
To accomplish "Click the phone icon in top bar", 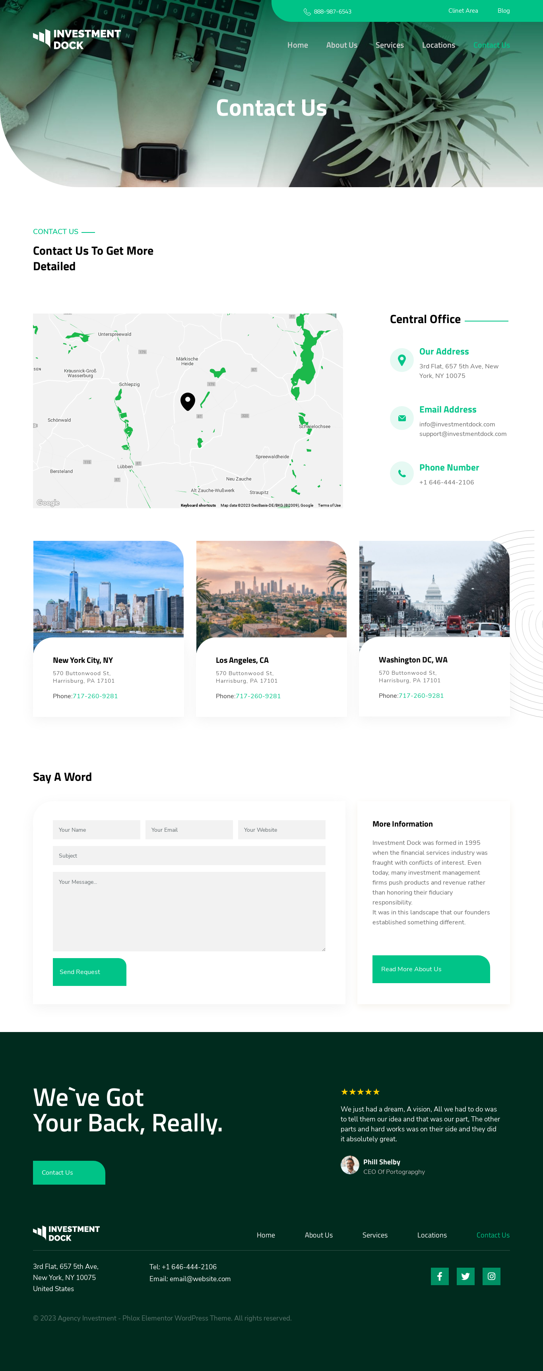I will 307,12.
